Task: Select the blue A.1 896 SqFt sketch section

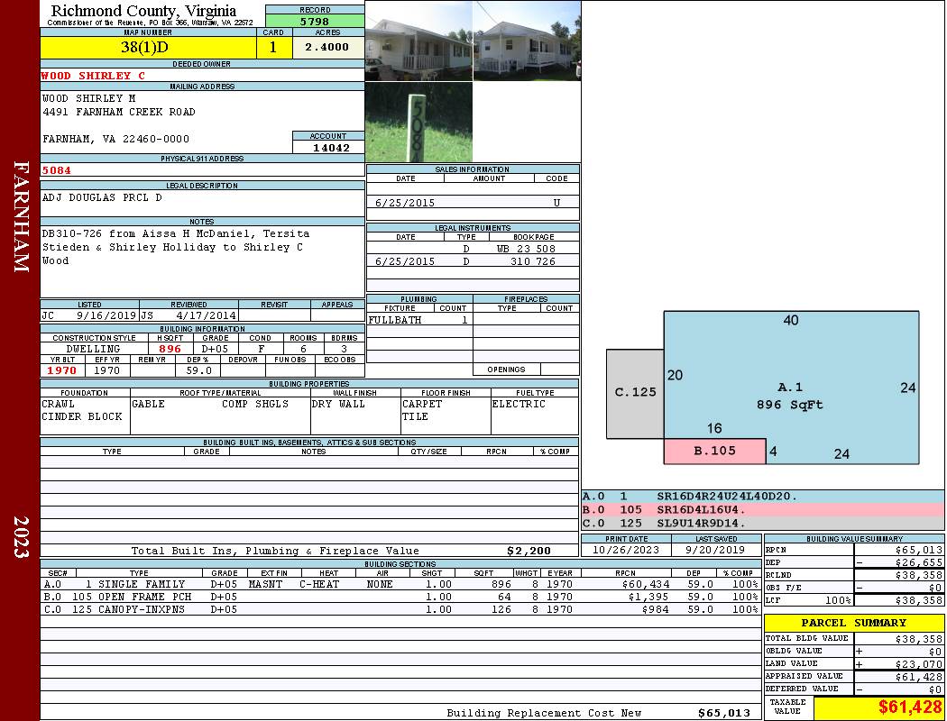Action: 791,388
